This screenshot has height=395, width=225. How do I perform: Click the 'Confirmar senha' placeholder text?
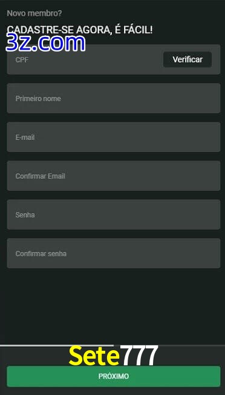point(41,254)
